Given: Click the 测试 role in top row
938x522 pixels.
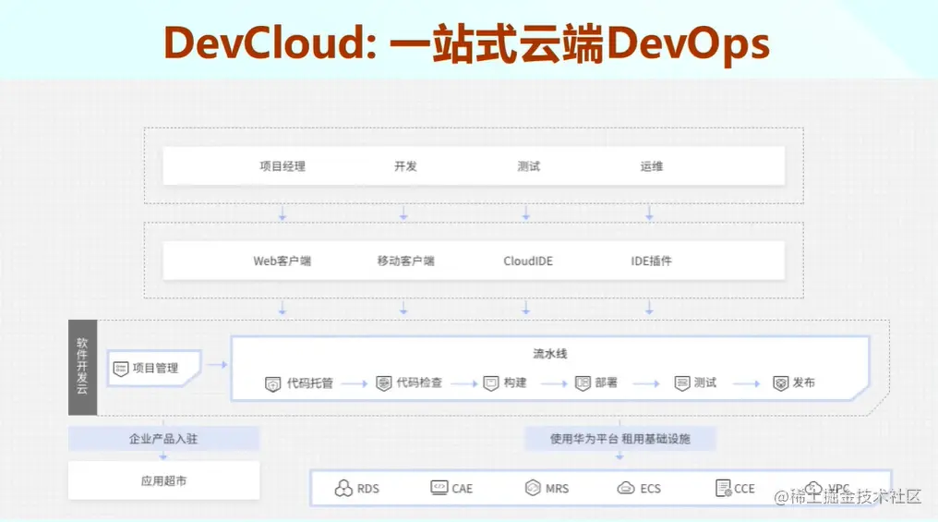Looking at the screenshot, I should (528, 165).
